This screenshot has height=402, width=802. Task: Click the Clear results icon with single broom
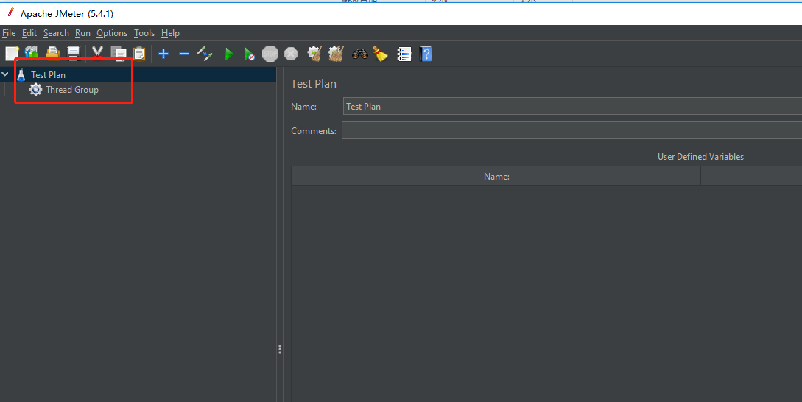point(314,54)
